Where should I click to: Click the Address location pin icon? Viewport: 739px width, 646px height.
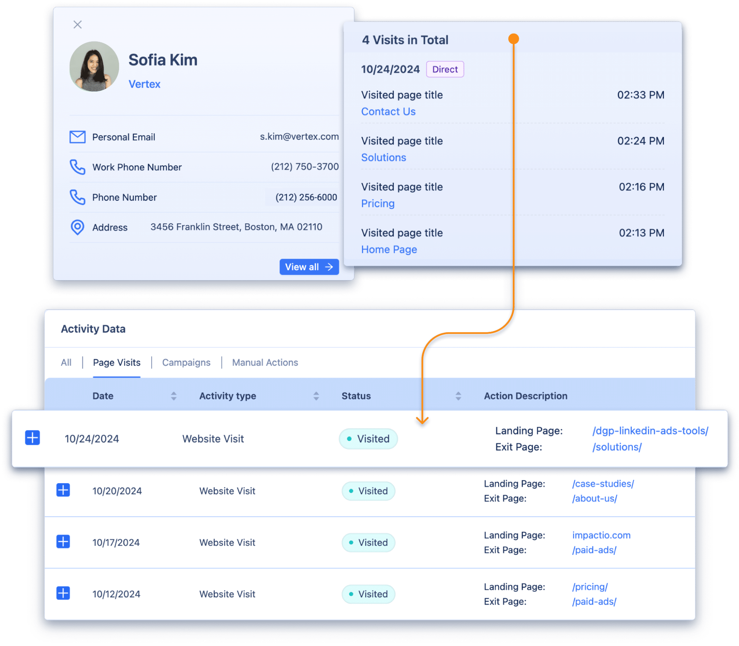click(78, 227)
